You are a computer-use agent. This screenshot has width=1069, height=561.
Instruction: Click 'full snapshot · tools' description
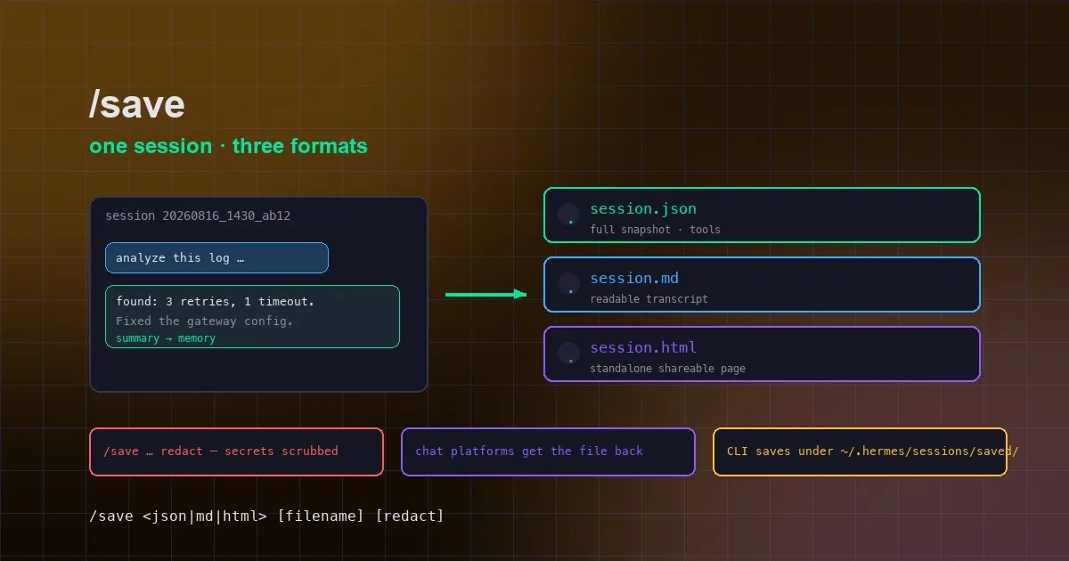pyautogui.click(x=655, y=230)
